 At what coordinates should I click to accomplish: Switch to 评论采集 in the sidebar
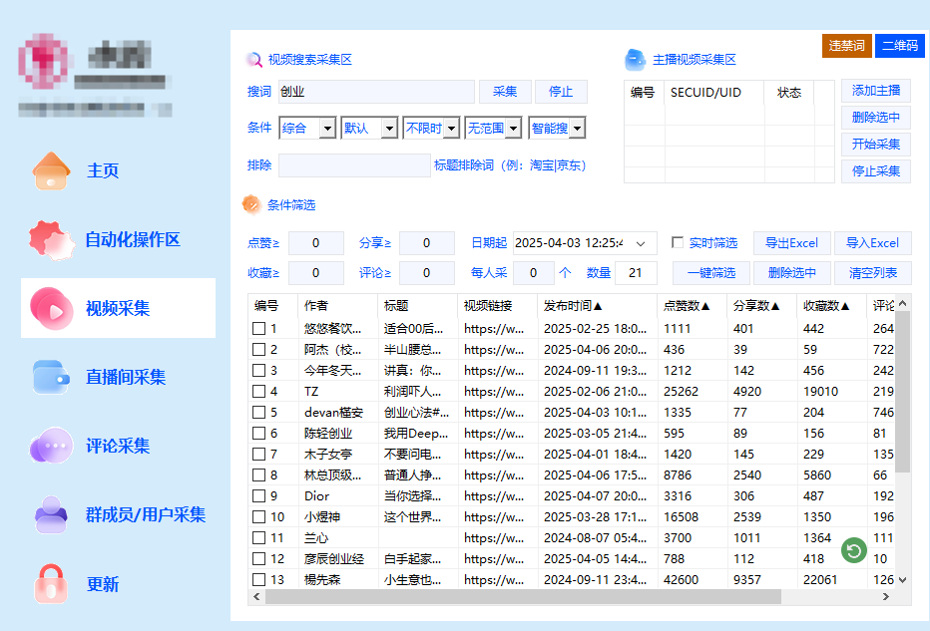pyautogui.click(x=118, y=446)
